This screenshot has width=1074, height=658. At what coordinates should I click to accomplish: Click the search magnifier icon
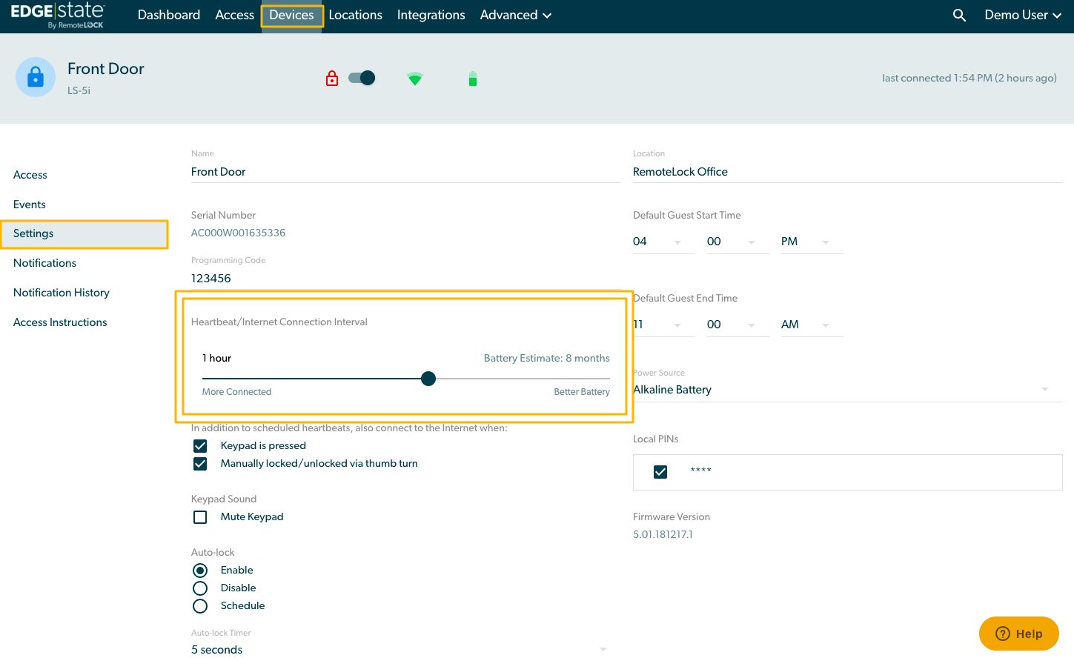coord(959,16)
